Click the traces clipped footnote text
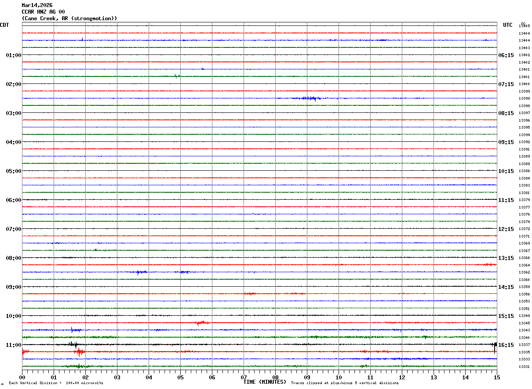The height and width of the screenshot is (389, 532). click(x=345, y=383)
